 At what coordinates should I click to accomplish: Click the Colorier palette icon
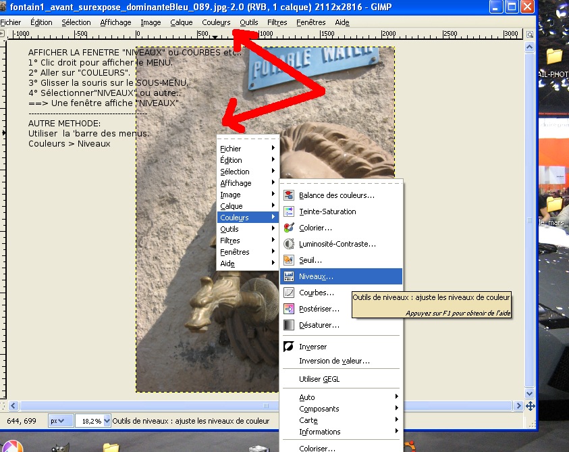(289, 228)
